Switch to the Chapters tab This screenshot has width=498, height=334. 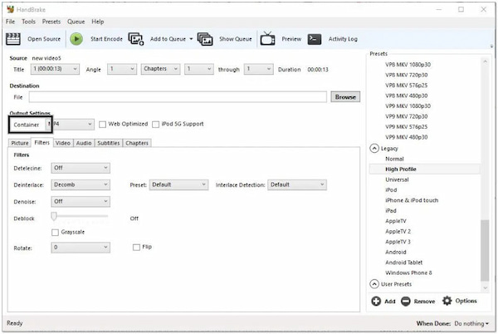pyautogui.click(x=137, y=143)
